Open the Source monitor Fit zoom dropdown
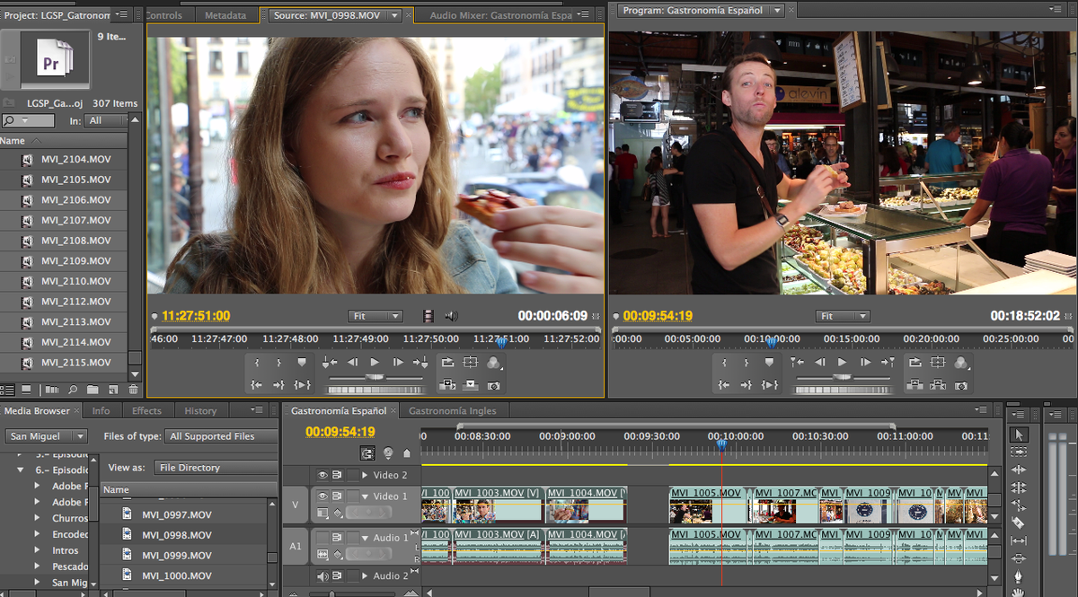 pos(376,316)
